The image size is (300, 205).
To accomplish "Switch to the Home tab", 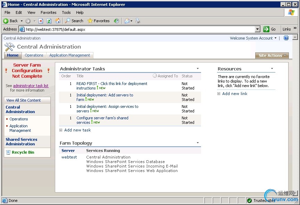I will pyautogui.click(x=12, y=55).
